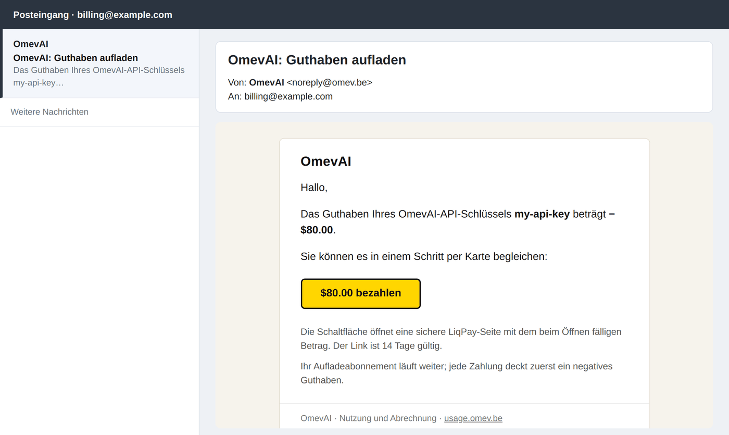Click the bold "my-api-key" text in the email body

click(x=542, y=214)
